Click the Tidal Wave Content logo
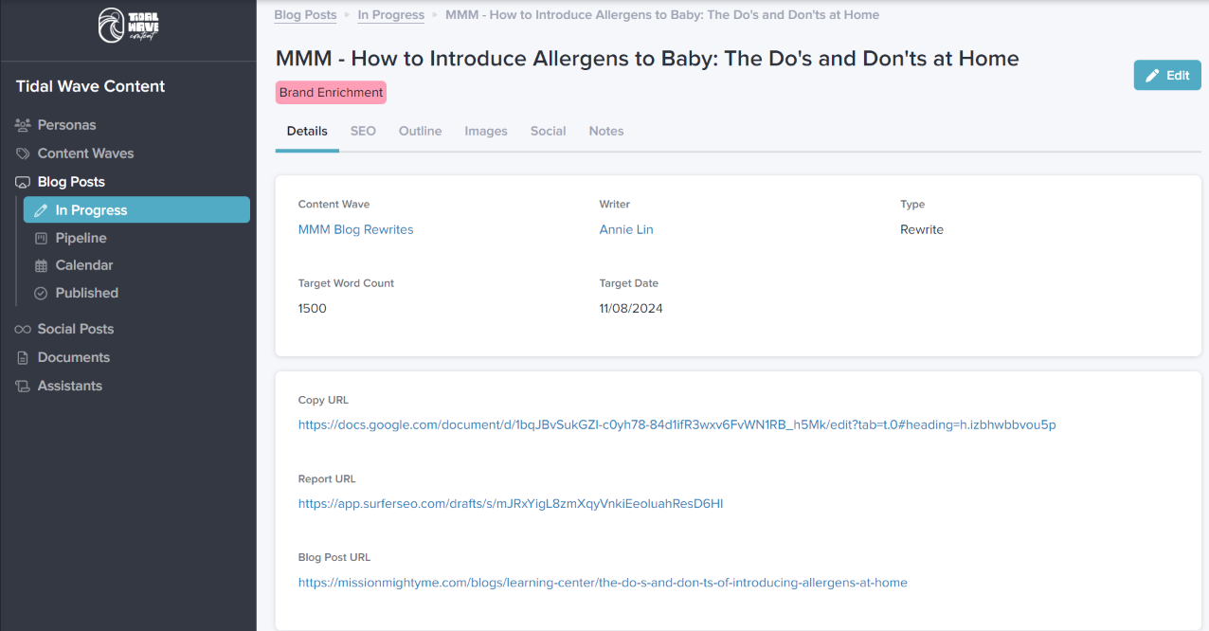Image resolution: width=1209 pixels, height=631 pixels. point(129,26)
